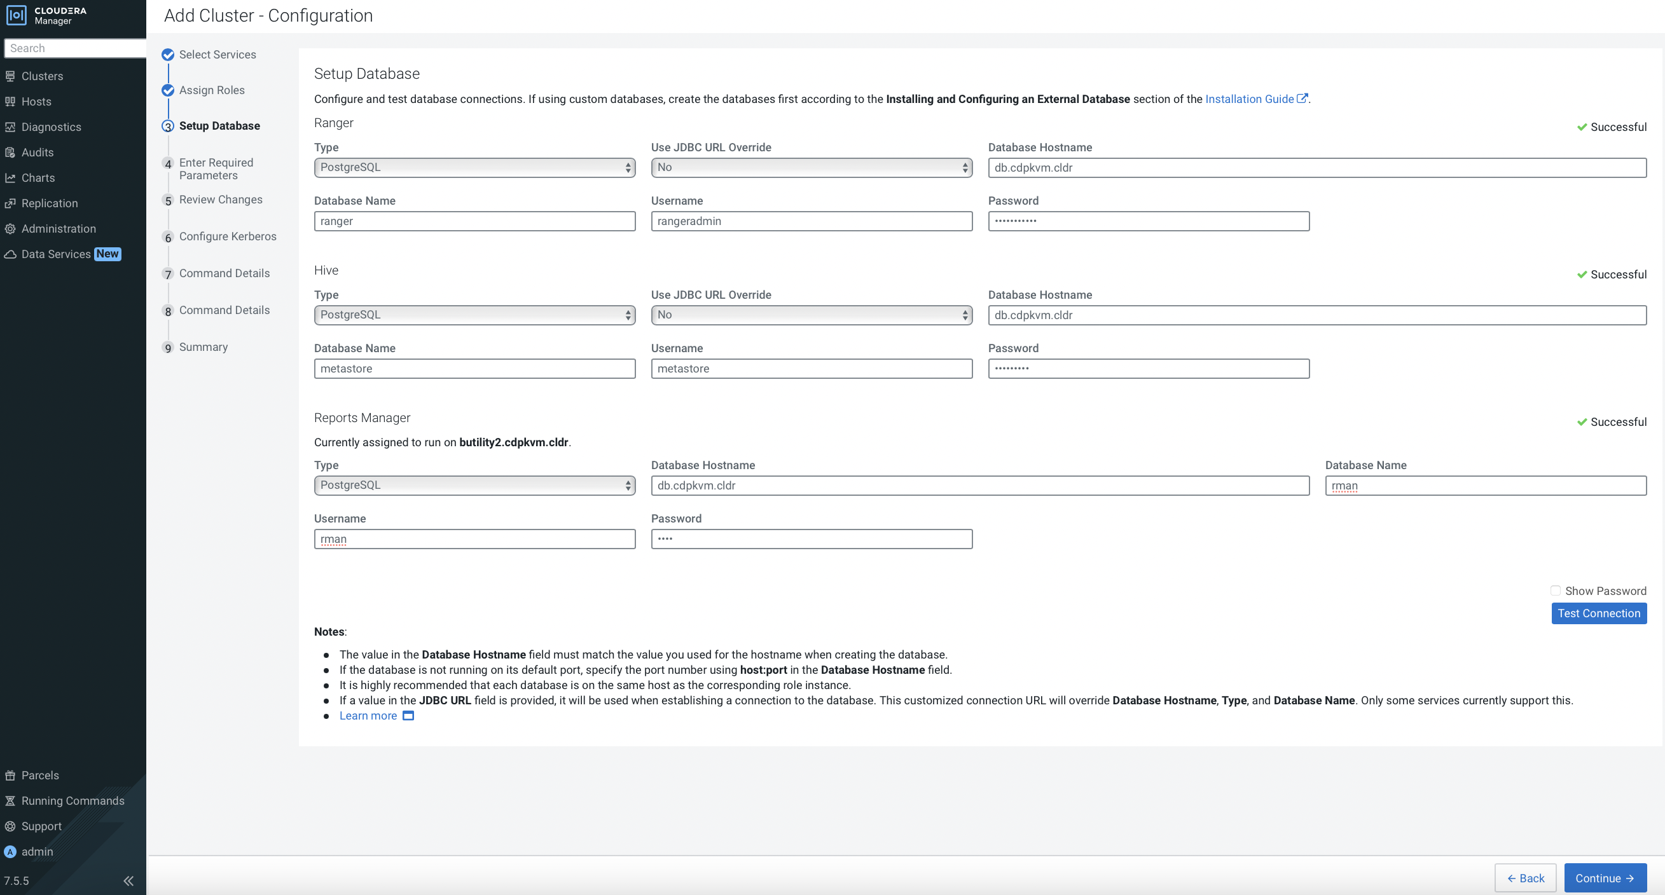Open the Installation Guide link
Viewport: 1665px width, 895px height.
point(1250,99)
